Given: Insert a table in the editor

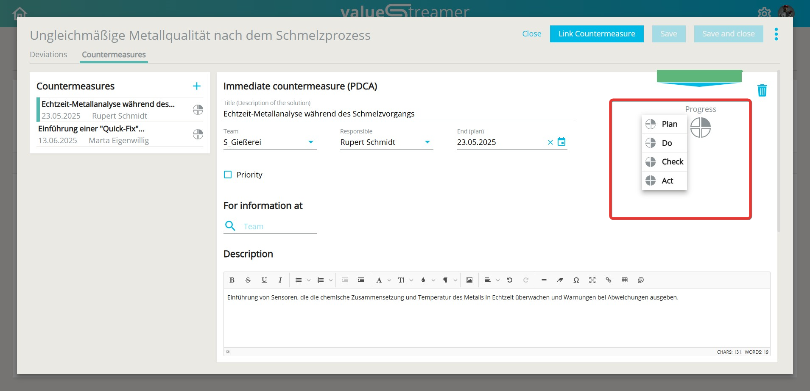Looking at the screenshot, I should click(x=625, y=280).
